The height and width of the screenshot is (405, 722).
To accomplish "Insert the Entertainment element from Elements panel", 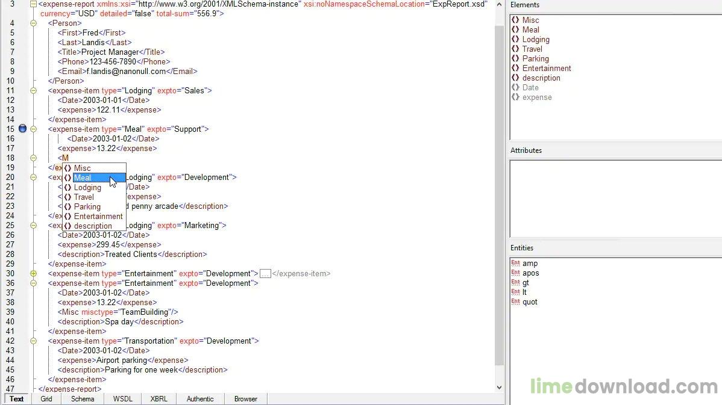I will tap(547, 68).
